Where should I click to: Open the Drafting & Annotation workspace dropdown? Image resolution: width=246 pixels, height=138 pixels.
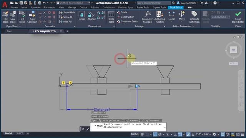pyautogui.click(x=73, y=3)
